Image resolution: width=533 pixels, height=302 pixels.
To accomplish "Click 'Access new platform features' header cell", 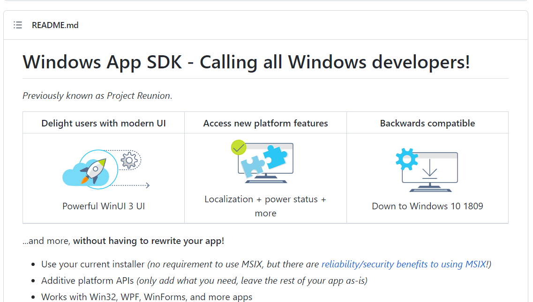I will click(x=265, y=123).
